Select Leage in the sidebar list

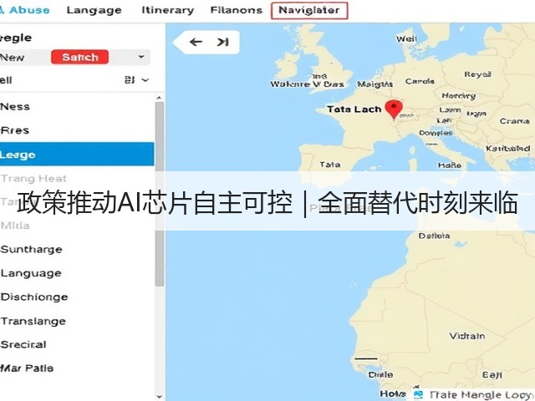tap(77, 155)
